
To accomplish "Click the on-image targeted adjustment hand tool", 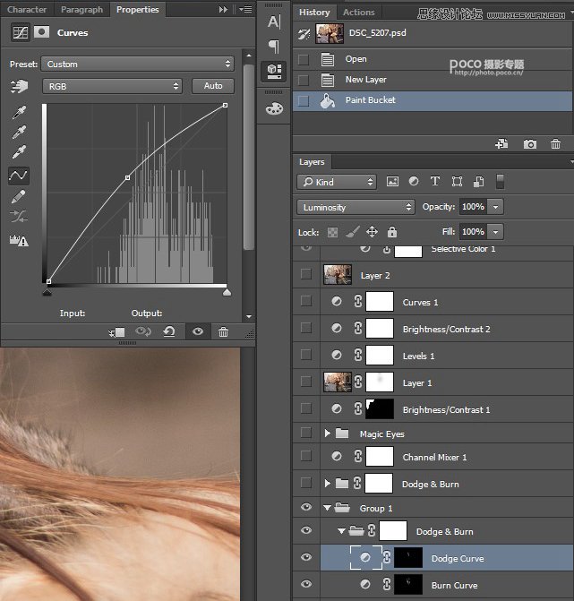I will tap(18, 87).
